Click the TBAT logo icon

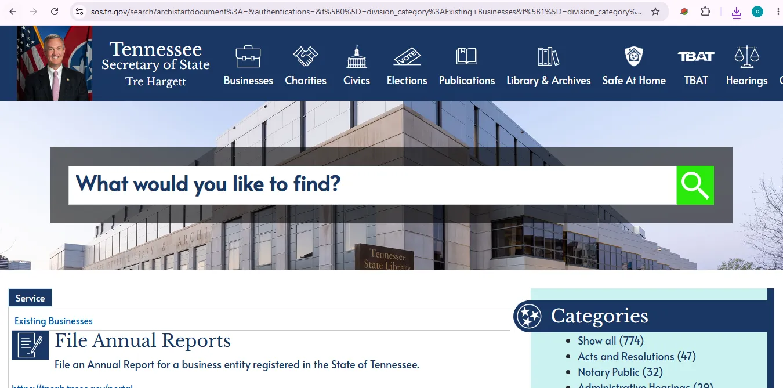click(696, 56)
